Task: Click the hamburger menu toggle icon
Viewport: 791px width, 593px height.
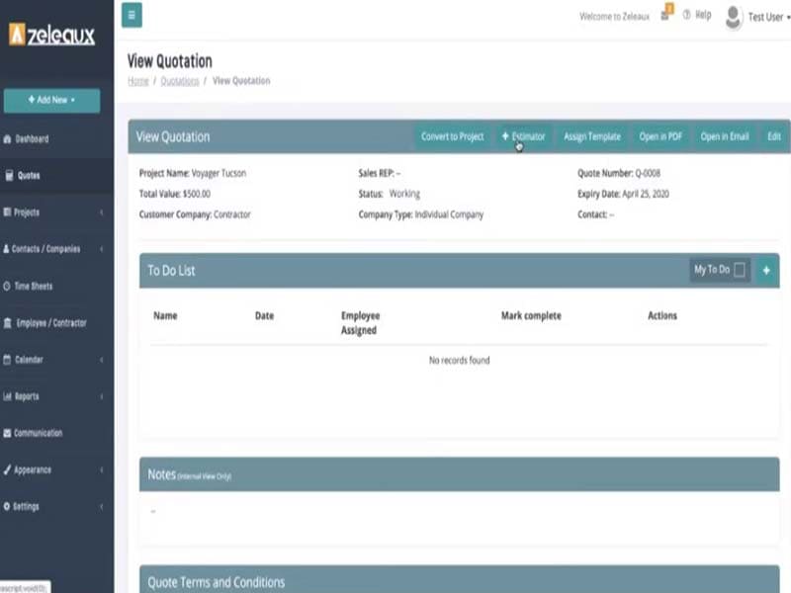Action: [x=132, y=15]
